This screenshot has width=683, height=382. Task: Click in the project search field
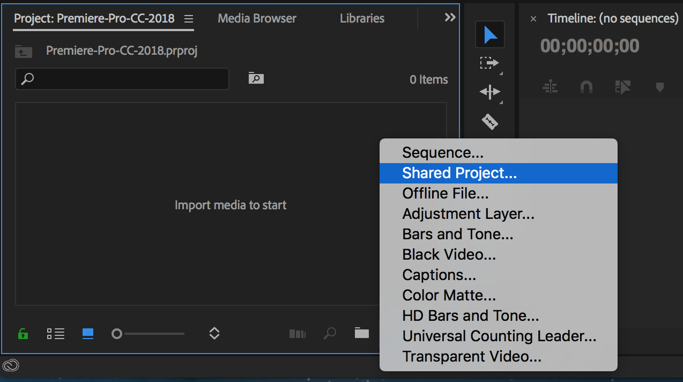122,79
